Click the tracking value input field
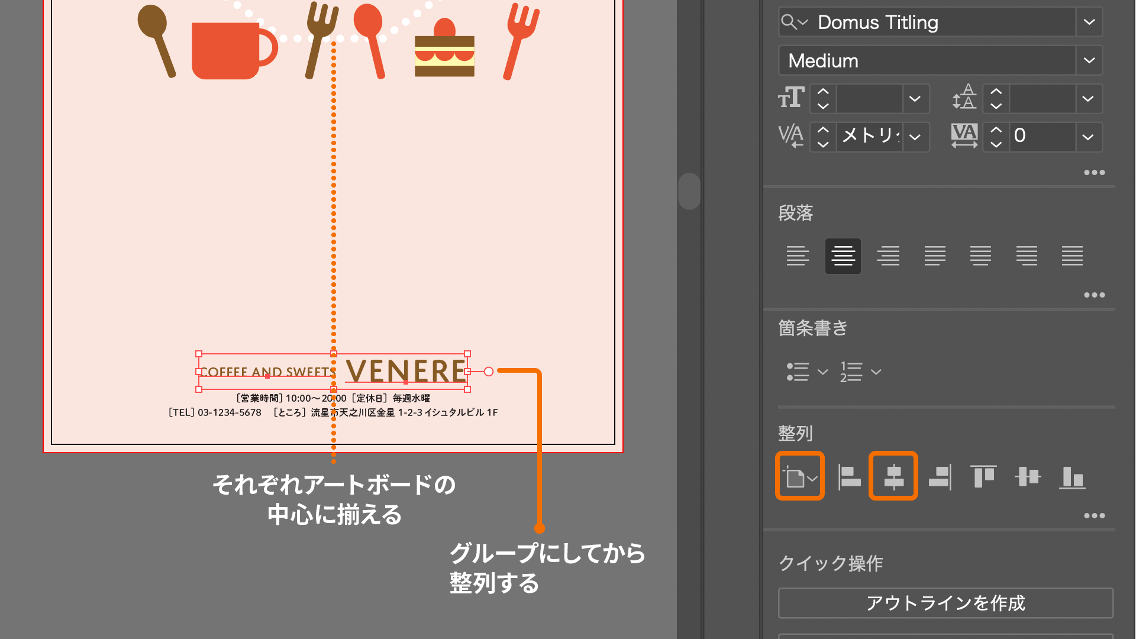Viewport: 1136px width, 639px height. pyautogui.click(x=1041, y=136)
